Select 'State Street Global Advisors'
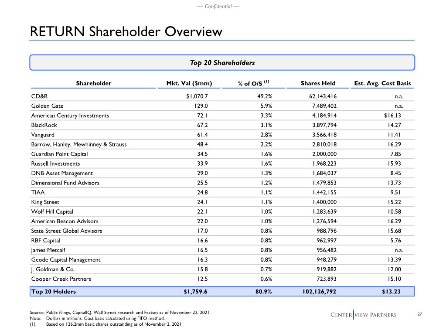436x327 pixels. [x=67, y=231]
